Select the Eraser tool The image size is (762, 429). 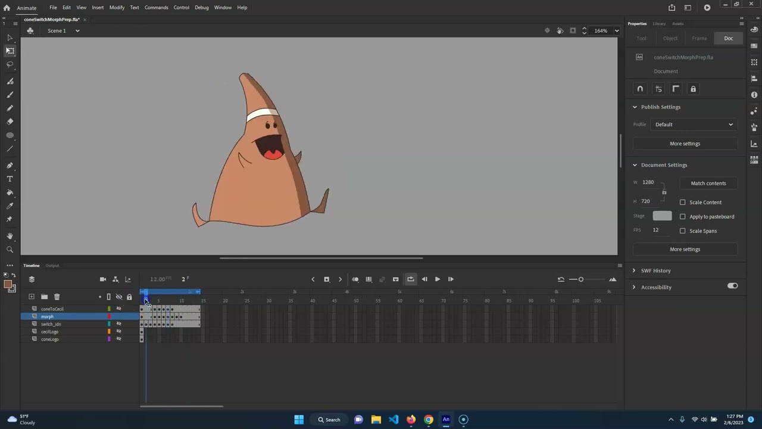(x=10, y=122)
